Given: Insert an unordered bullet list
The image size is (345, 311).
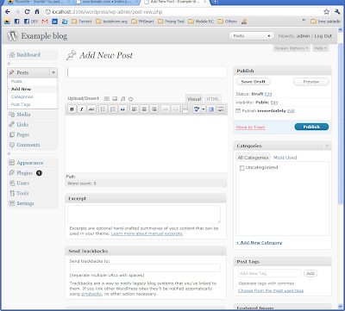Looking at the screenshot, I should (x=103, y=109).
